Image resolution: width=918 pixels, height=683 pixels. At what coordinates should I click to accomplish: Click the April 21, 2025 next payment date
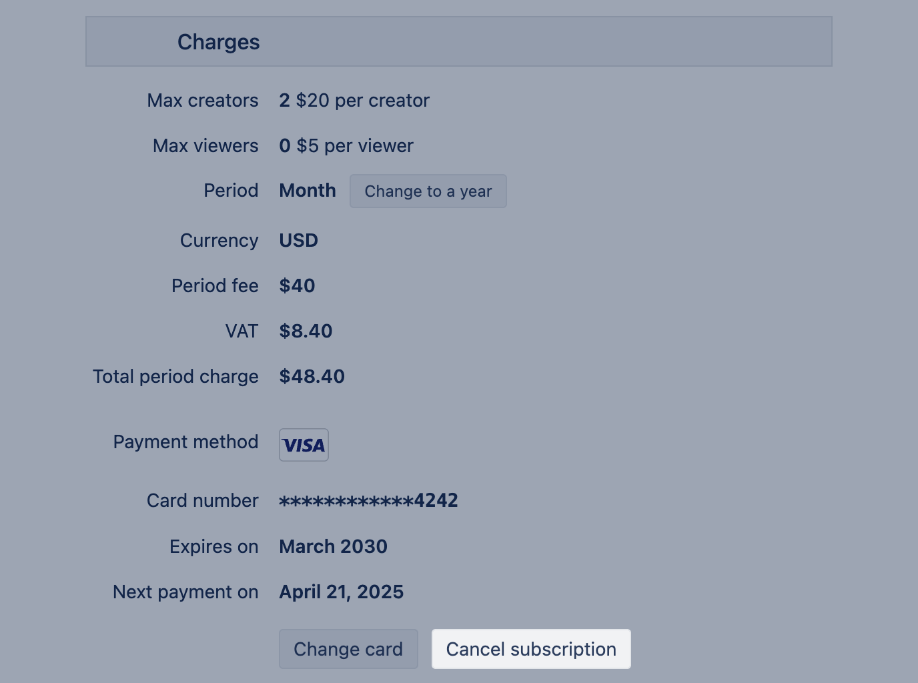coord(341,592)
